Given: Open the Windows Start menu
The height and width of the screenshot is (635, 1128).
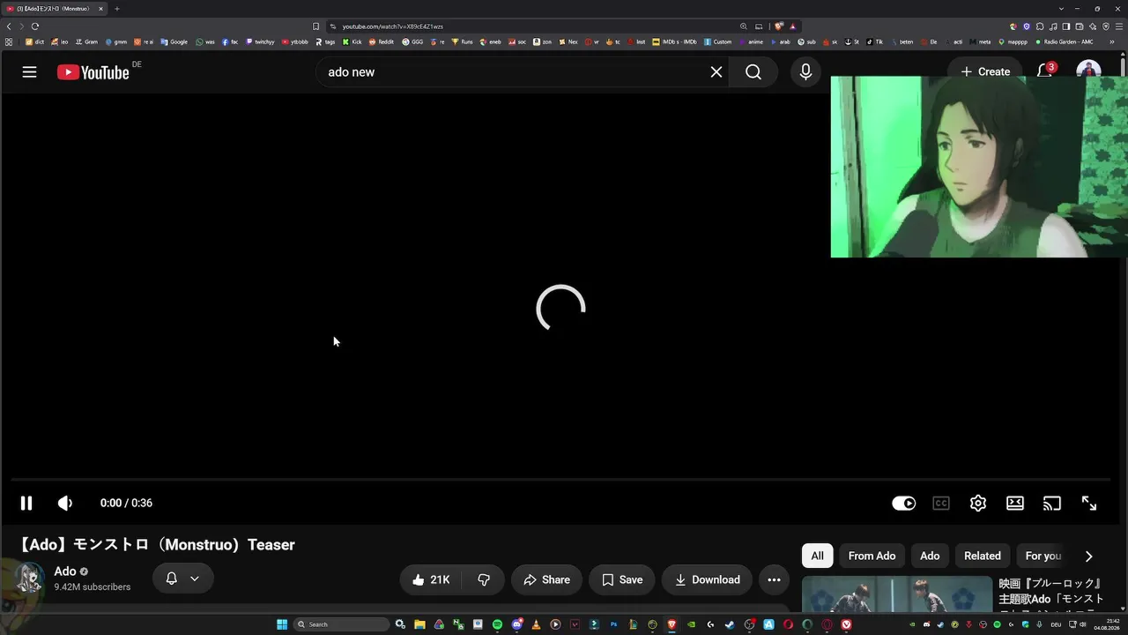Looking at the screenshot, I should (282, 624).
